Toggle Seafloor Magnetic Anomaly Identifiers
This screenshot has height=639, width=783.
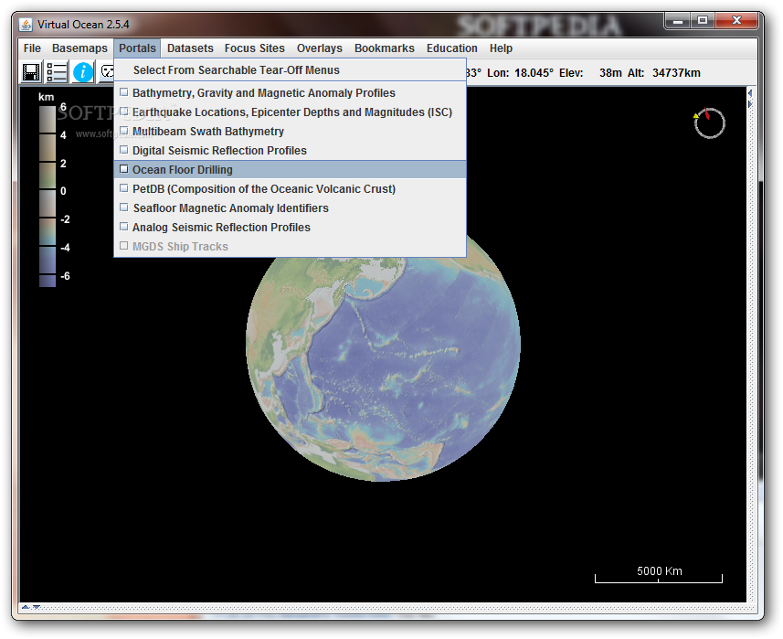click(124, 208)
